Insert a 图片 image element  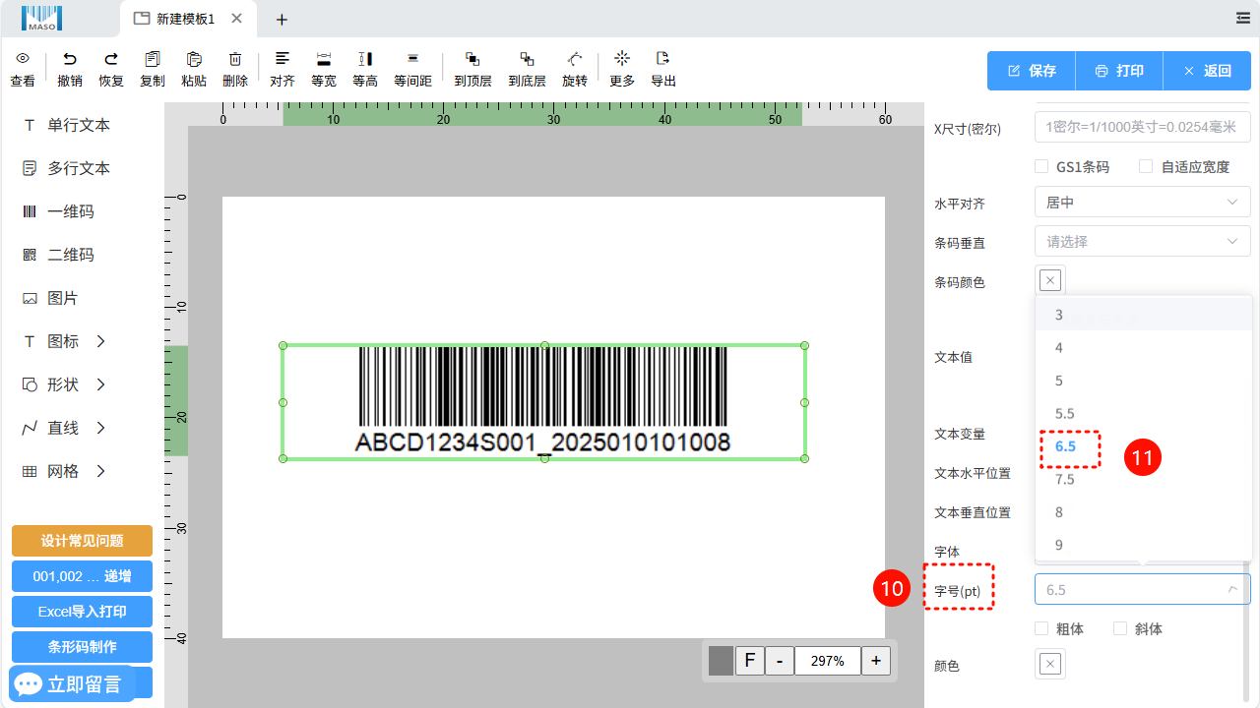pos(50,298)
